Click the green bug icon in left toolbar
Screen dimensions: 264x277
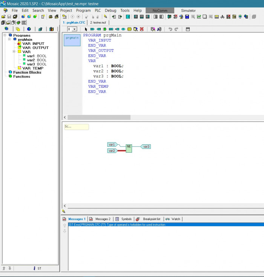(x=18, y=23)
